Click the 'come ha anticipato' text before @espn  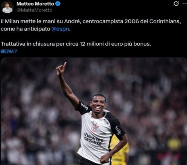(x=25, y=29)
